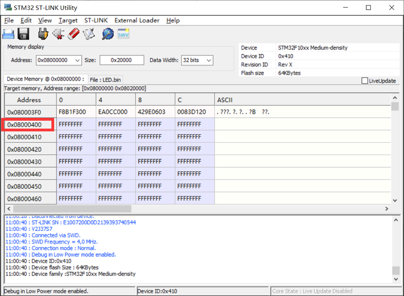404x296 pixels.
Task: Click Device family log line
Action: (x=71, y=274)
